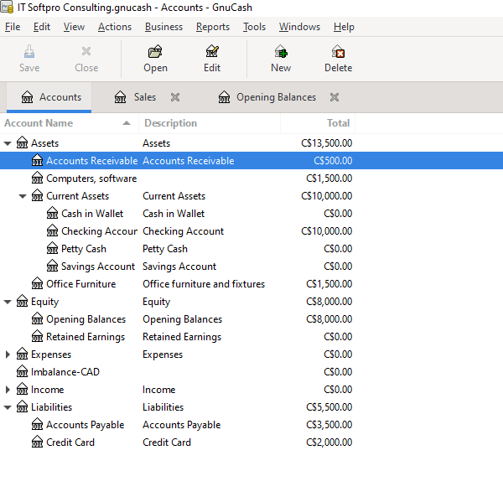Click the Close toolbar icon
Viewport: 503px width, 502px height.
tap(86, 52)
